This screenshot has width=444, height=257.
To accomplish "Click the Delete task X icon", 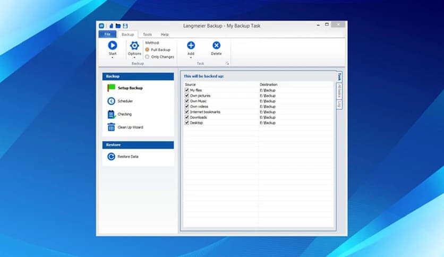I will pos(216,46).
